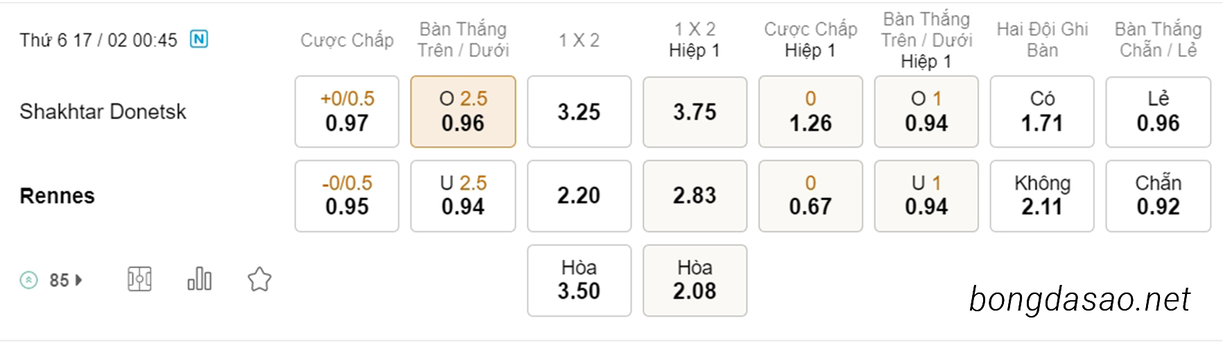Open the Rennes team name link
Viewport: 1223px width, 348px height.
click(57, 196)
